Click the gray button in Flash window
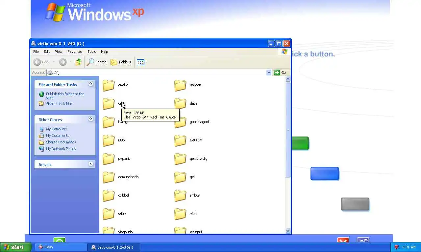421x252 pixels. 355,204
